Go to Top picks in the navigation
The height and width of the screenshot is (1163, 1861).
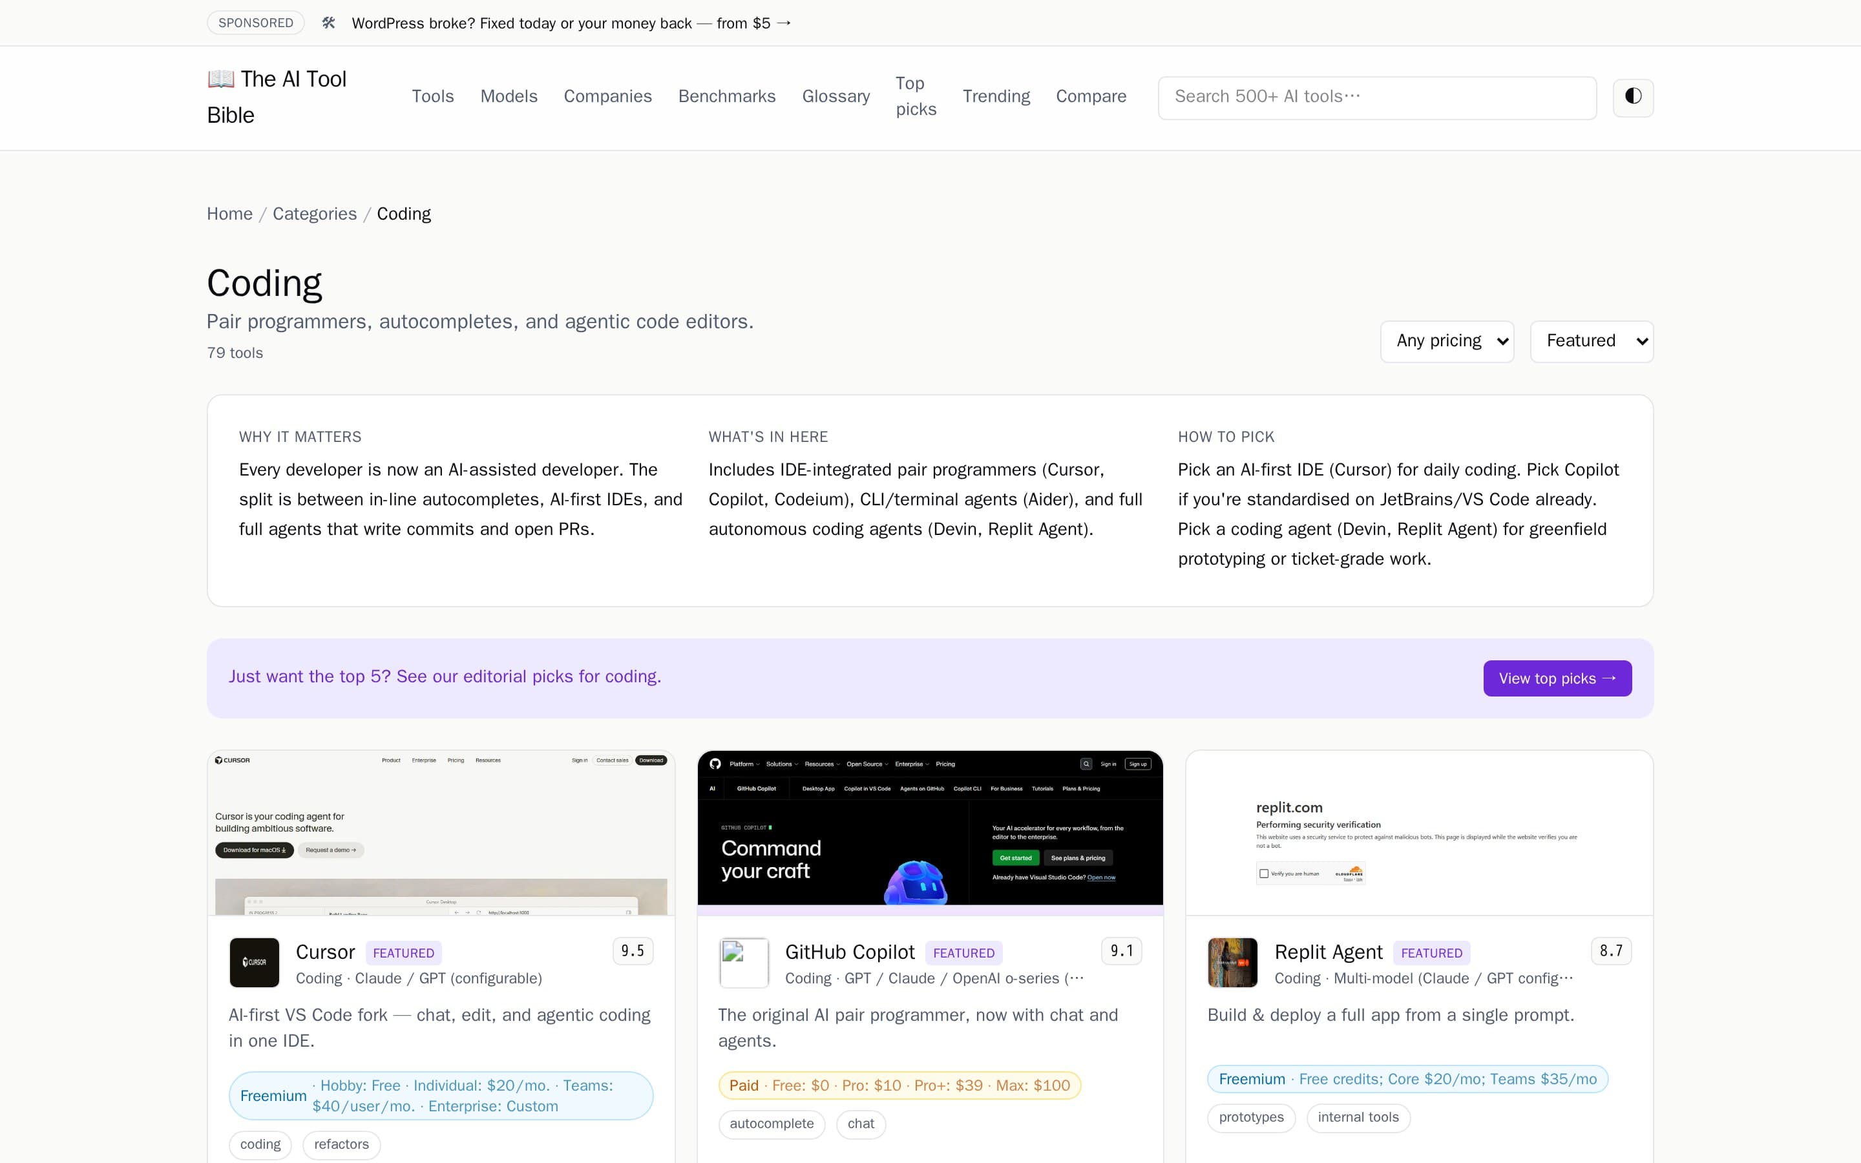click(x=916, y=97)
